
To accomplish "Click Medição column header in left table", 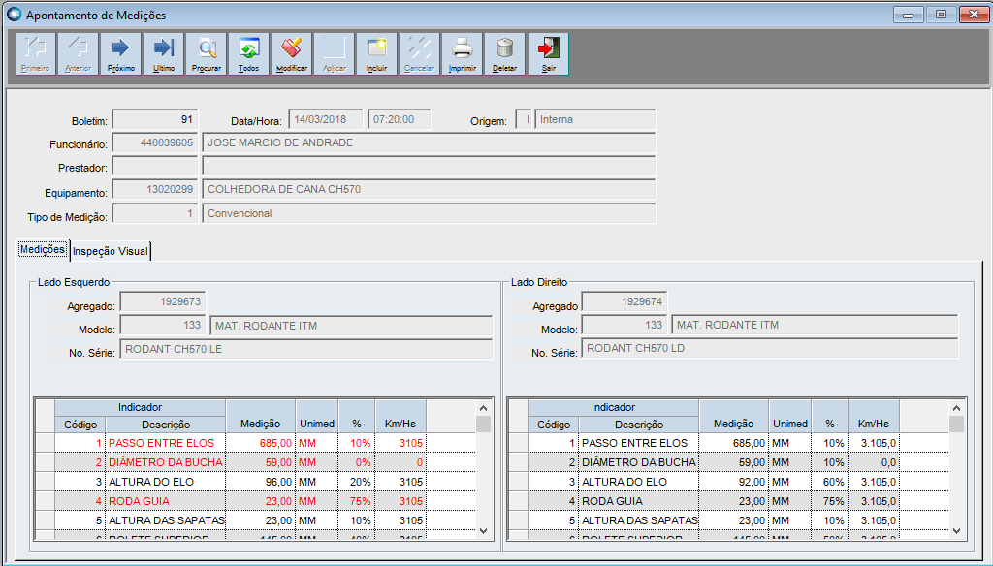I will (260, 417).
